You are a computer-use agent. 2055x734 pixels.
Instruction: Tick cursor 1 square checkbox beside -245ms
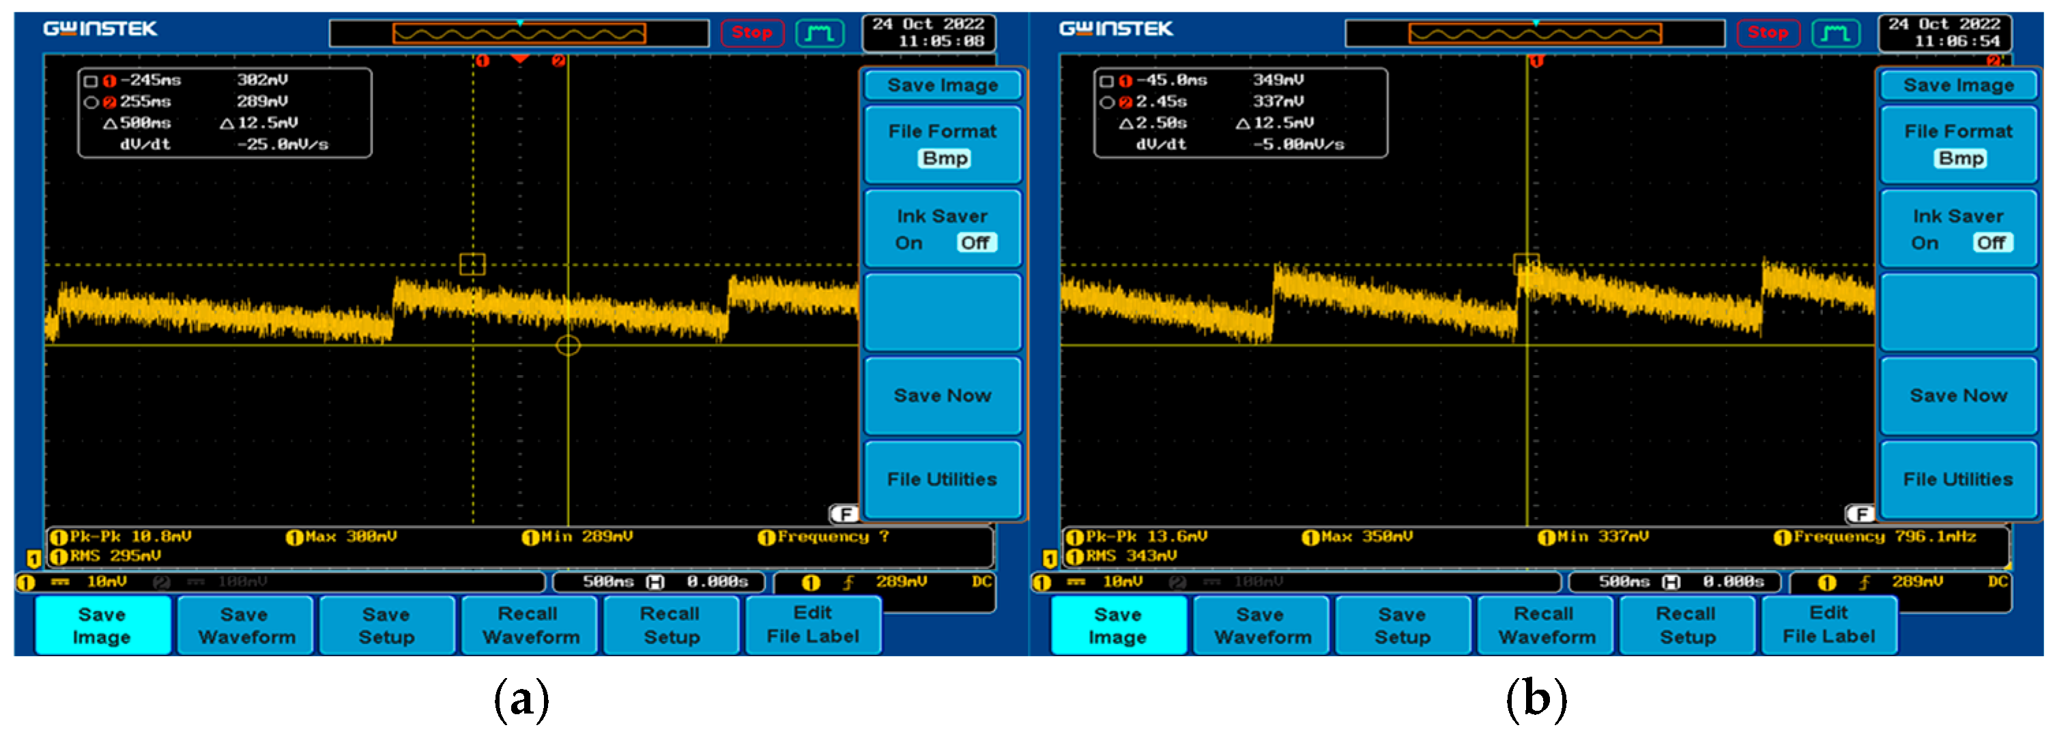point(91,81)
